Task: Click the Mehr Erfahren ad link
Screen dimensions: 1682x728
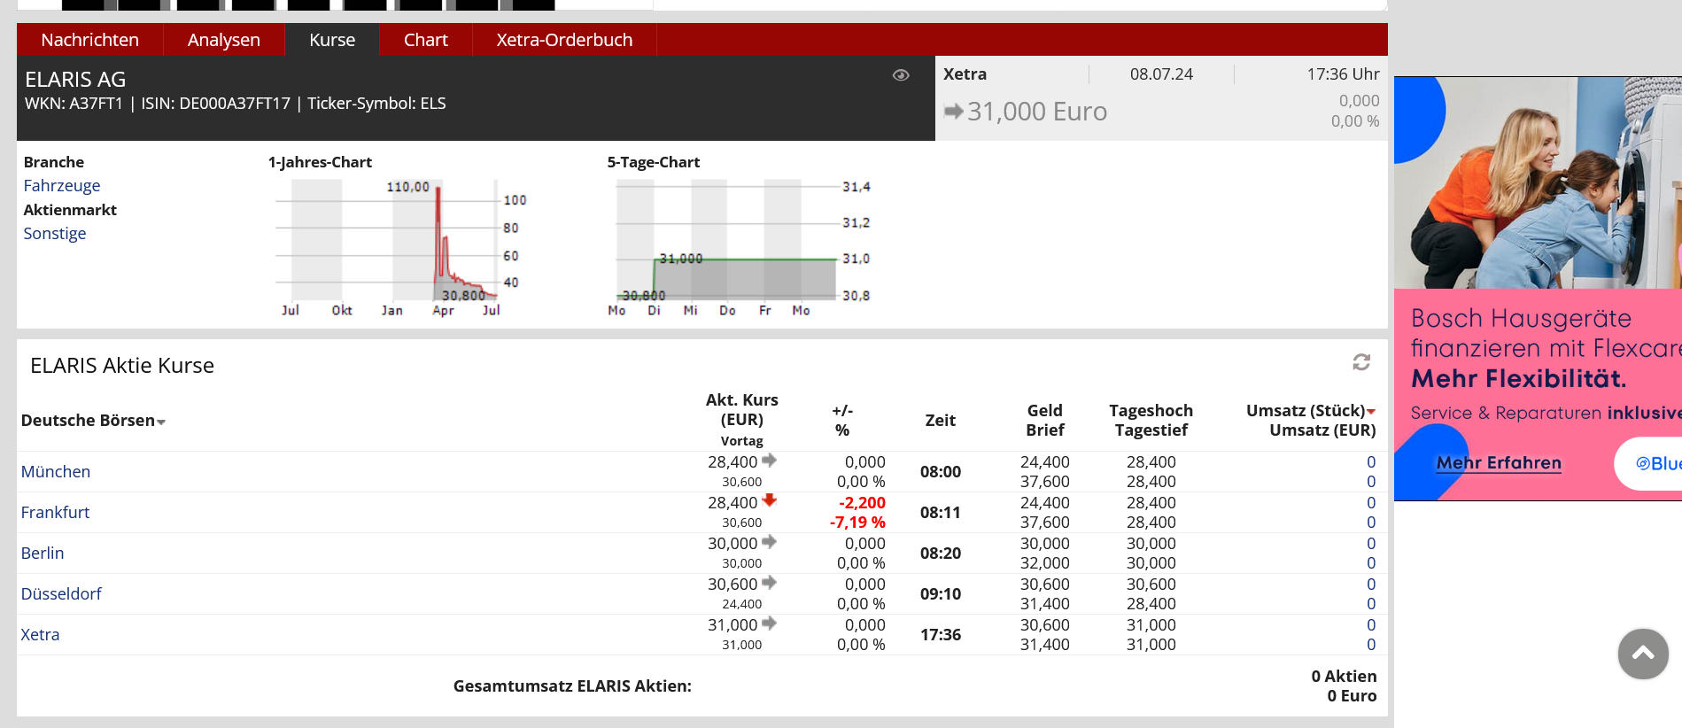Action: [1499, 463]
